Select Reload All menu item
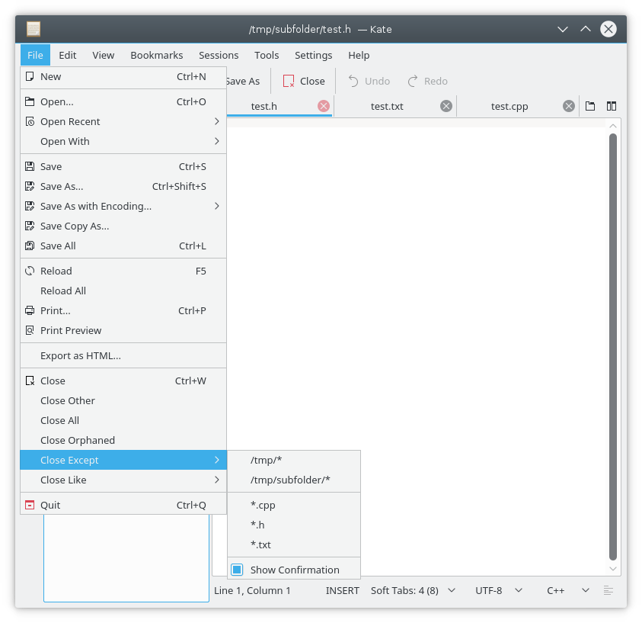Image resolution: width=642 pixels, height=623 pixels. [123, 291]
